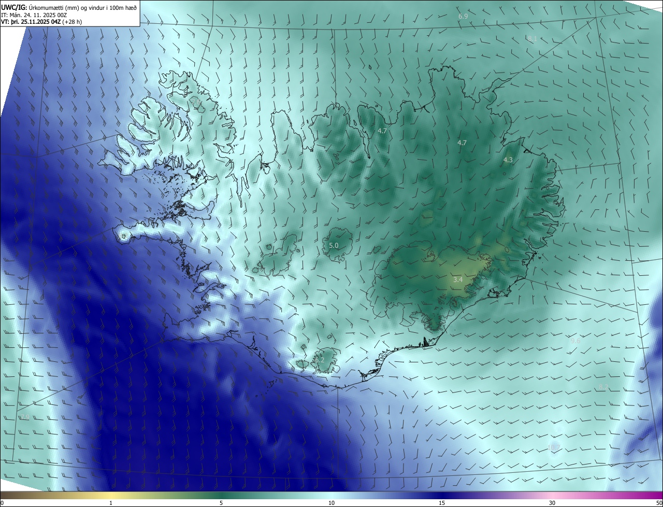This screenshot has height=507, width=663.
Task: Click the 5.0 value label inside the glacier outline
Action: coord(334,246)
